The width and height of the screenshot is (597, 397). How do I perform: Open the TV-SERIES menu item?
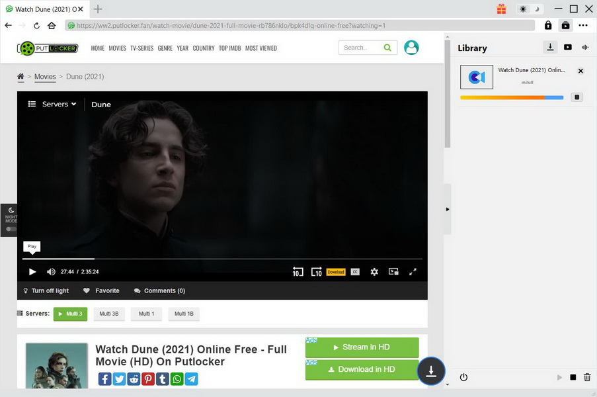click(x=141, y=48)
